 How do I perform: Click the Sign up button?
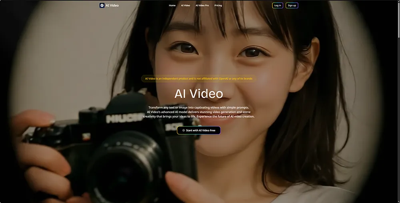pos(292,5)
